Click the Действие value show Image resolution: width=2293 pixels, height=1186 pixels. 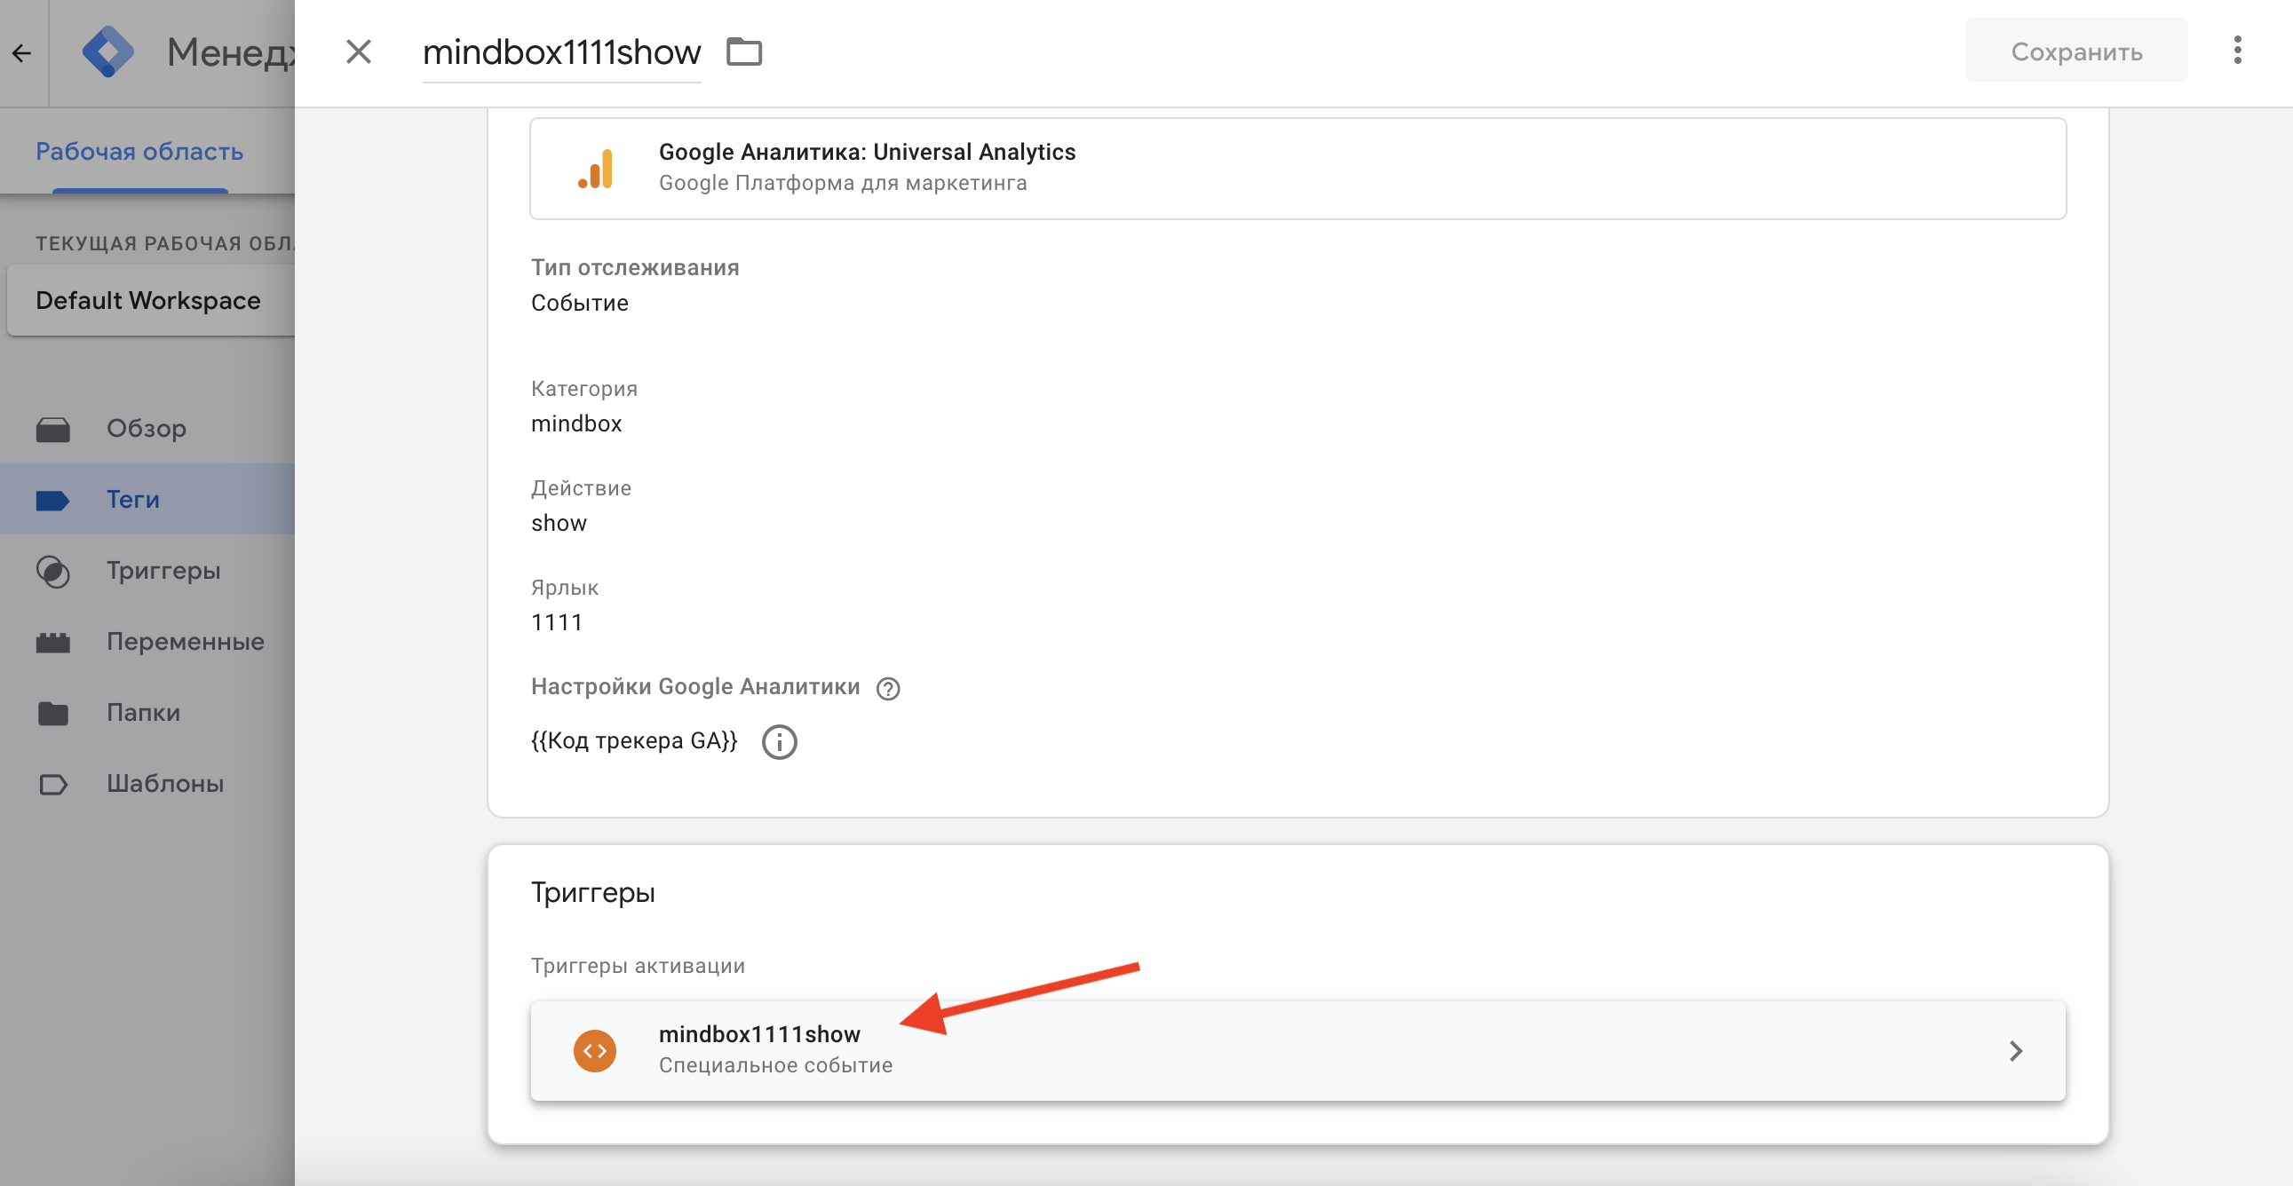click(559, 523)
